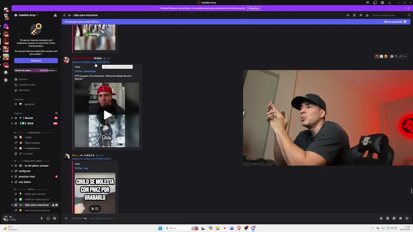Click the search magnifier icon

click(x=409, y=15)
